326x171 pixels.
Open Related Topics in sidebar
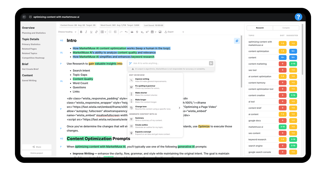pos(30,53)
